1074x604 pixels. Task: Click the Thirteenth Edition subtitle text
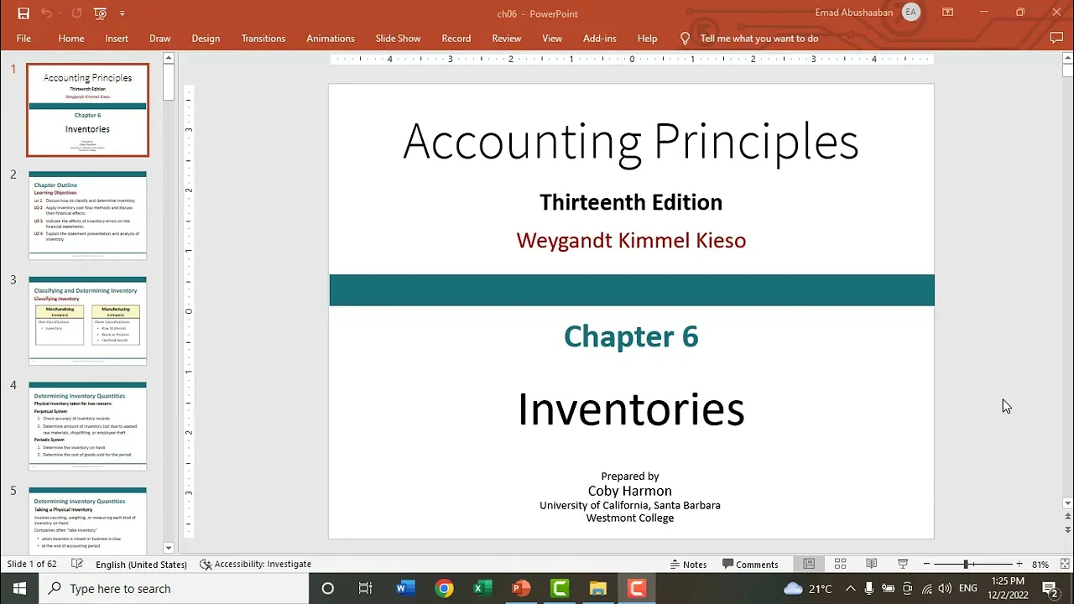tap(631, 202)
